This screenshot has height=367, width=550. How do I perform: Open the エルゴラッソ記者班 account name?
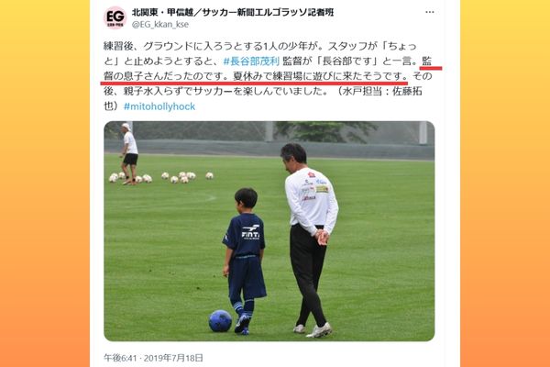pyautogui.click(x=233, y=12)
